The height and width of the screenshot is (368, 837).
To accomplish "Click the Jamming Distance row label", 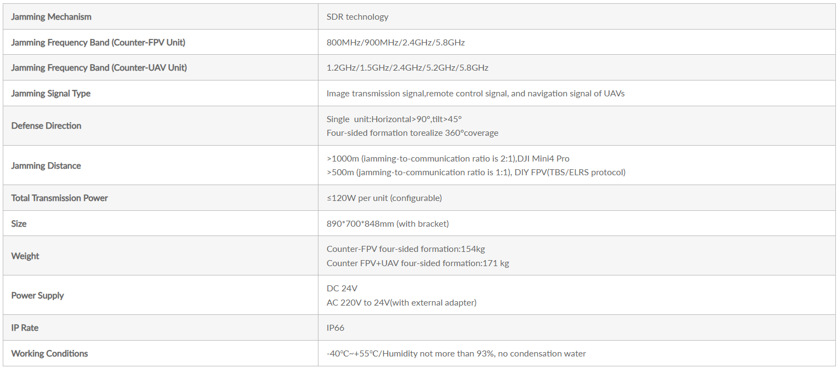I will (46, 166).
